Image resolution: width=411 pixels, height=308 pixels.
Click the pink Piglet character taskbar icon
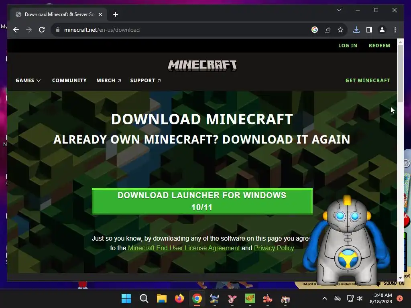(232, 298)
